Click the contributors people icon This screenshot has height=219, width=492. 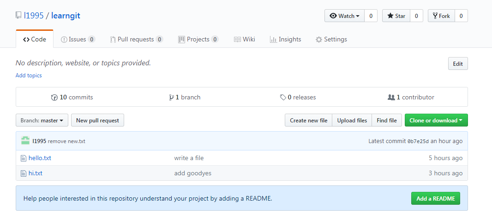[391, 98]
